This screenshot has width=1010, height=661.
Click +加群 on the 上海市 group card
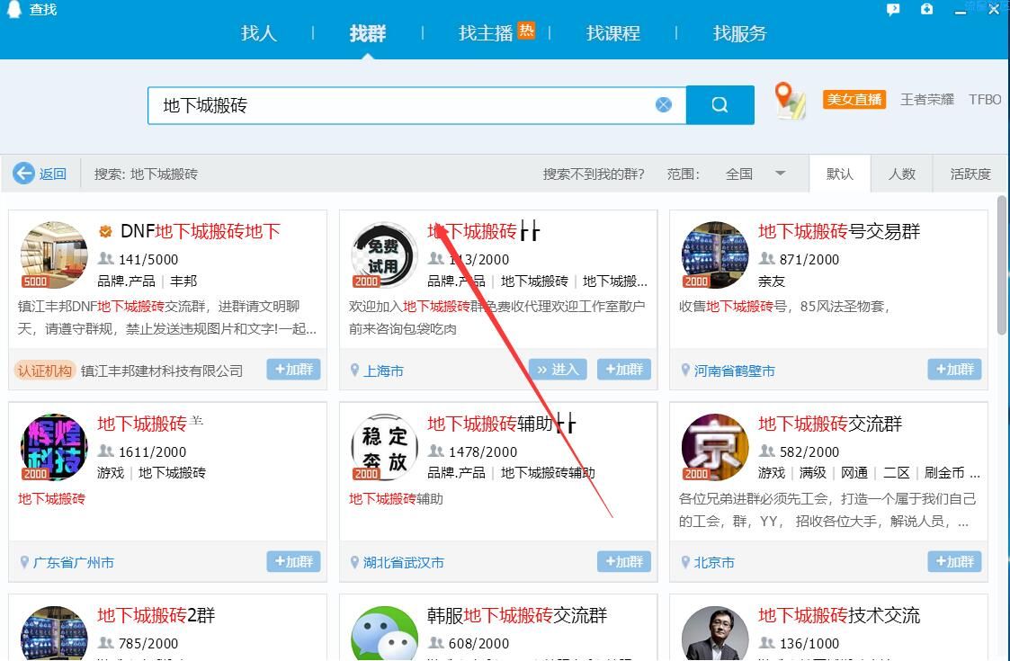pyautogui.click(x=624, y=369)
